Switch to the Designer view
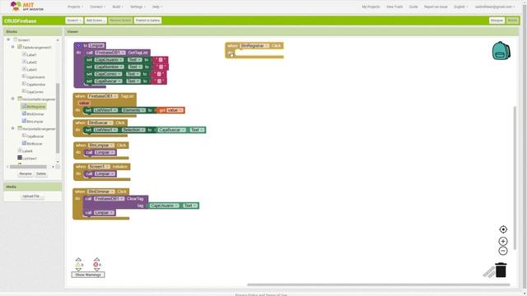 tap(497, 21)
